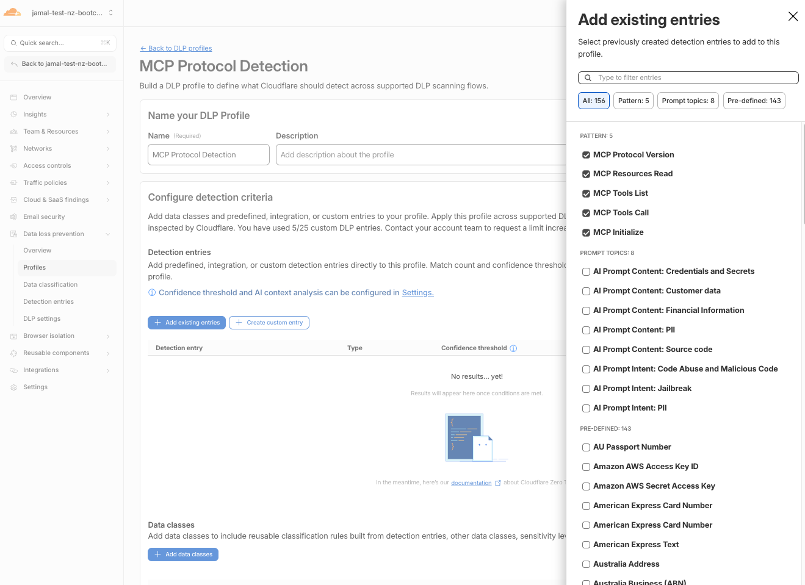The width and height of the screenshot is (805, 585).
Task: Select the Australia Address checkbox
Action: tap(586, 565)
